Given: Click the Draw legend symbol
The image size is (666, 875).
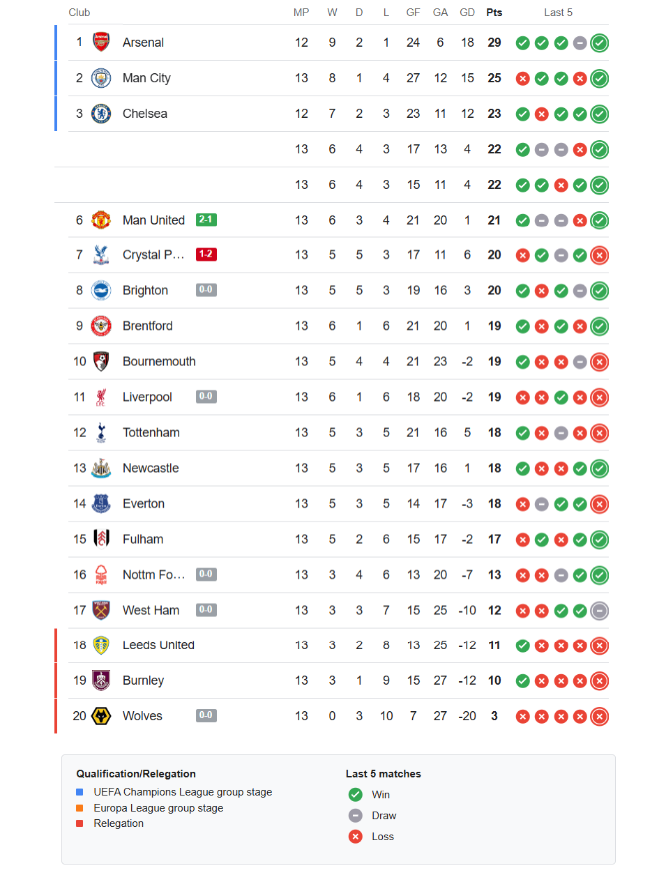Looking at the screenshot, I should (x=355, y=815).
